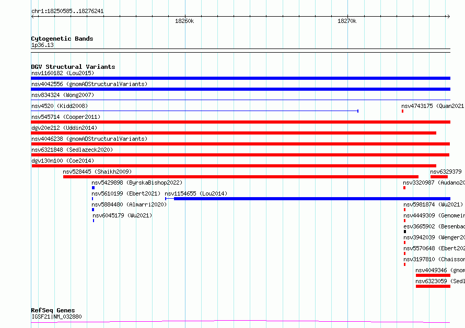Click the small nsv5981874 red marker
This screenshot has width=465, height=328.
(404, 210)
